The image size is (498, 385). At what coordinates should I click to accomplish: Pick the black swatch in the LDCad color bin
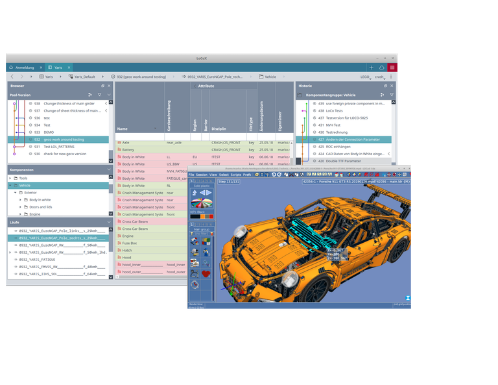(x=195, y=216)
